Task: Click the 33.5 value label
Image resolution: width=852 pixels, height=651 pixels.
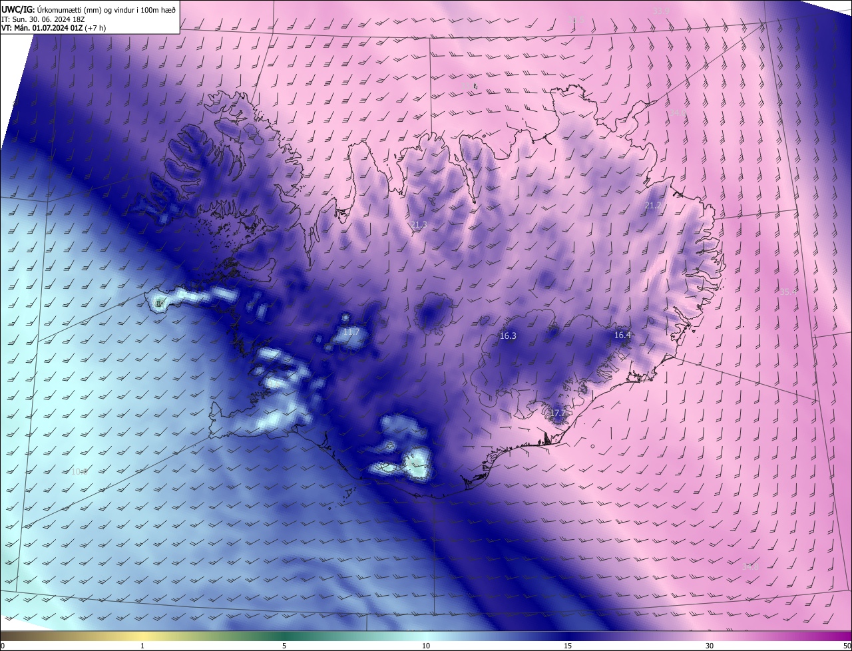Action: pyautogui.click(x=577, y=20)
